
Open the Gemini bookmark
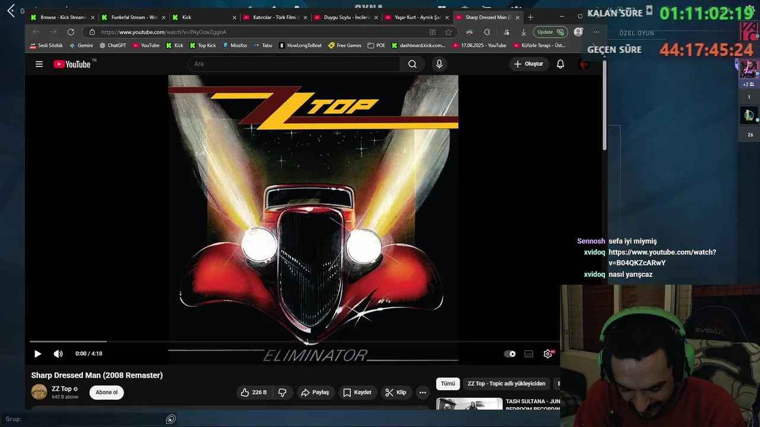click(81, 45)
